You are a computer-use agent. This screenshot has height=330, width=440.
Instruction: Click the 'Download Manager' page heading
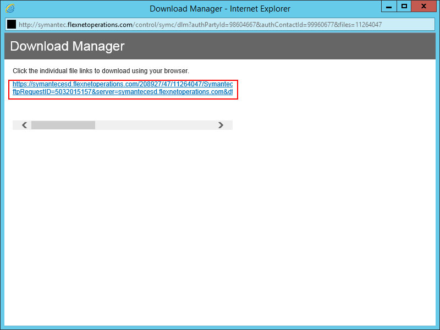(x=67, y=46)
